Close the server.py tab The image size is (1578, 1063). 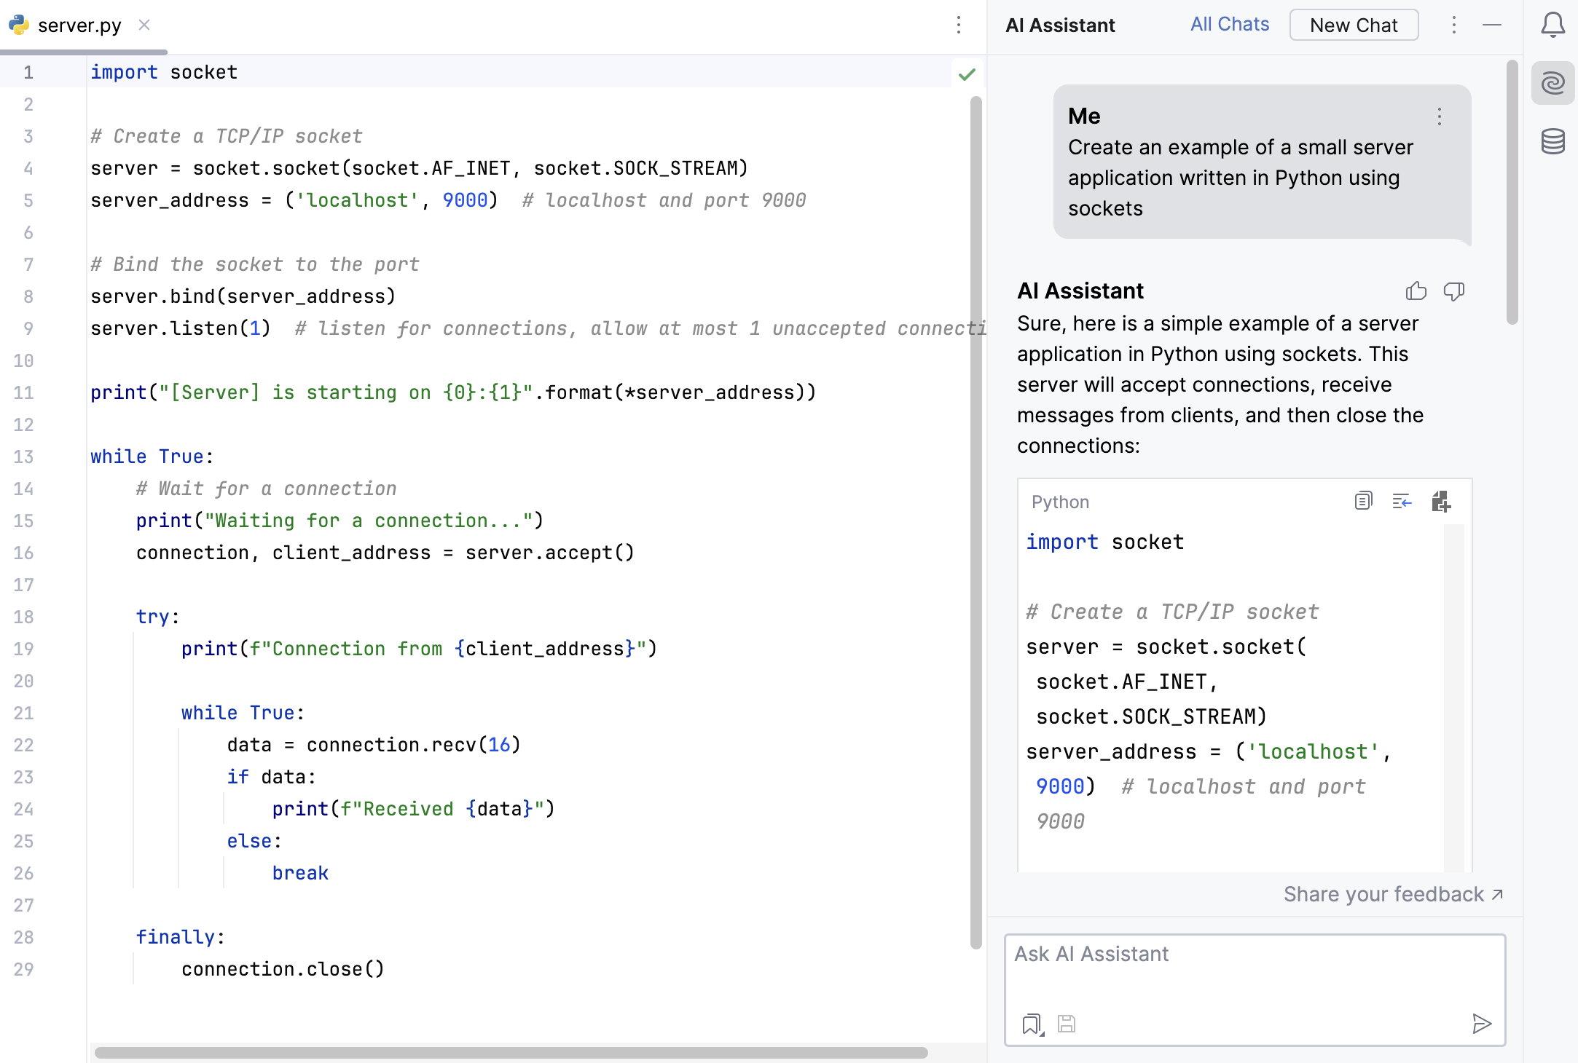click(x=144, y=25)
